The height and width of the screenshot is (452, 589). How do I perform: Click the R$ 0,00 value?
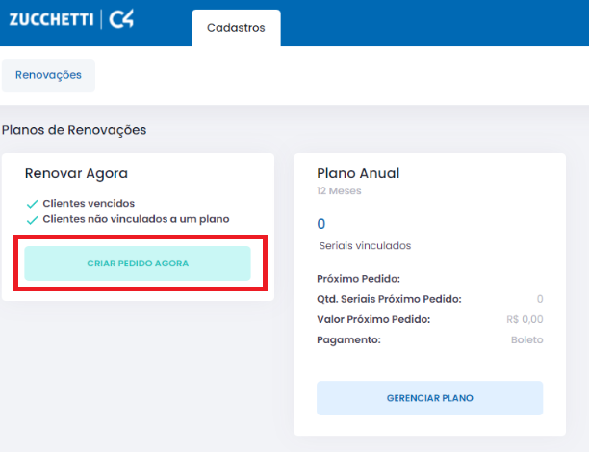coord(525,319)
